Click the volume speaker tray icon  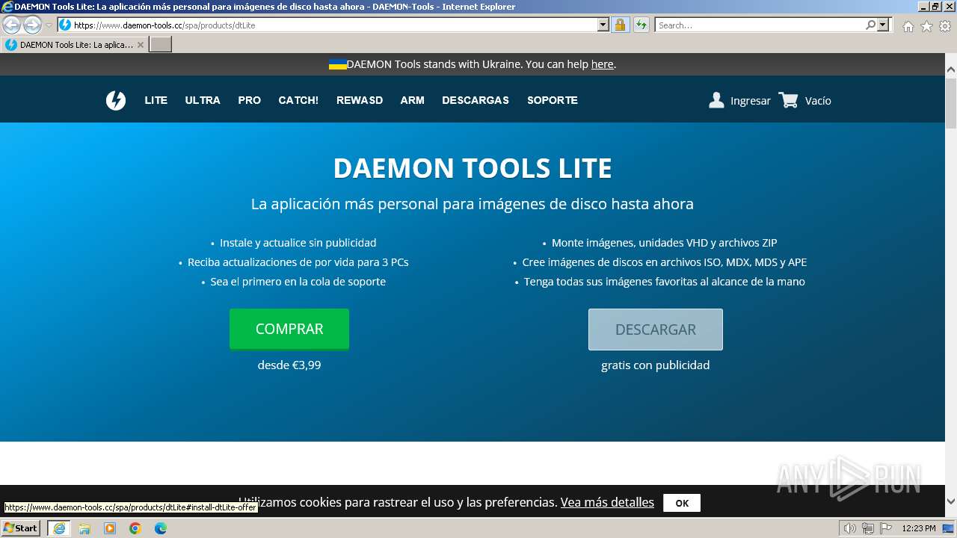849,528
